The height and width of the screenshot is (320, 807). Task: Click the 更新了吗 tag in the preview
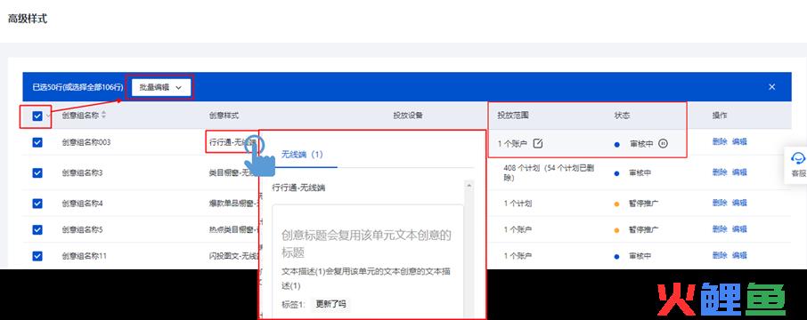[331, 304]
